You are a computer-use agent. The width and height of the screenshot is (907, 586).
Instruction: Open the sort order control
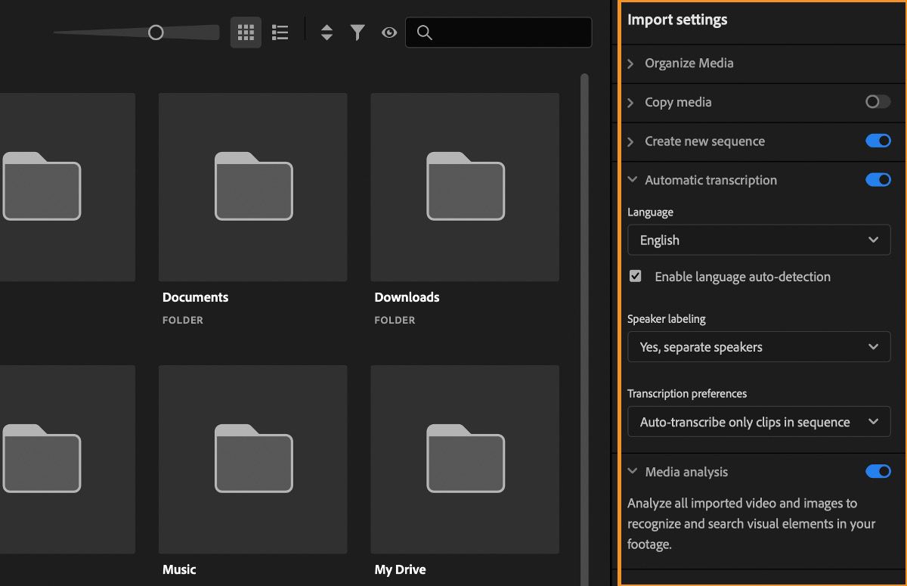click(326, 32)
